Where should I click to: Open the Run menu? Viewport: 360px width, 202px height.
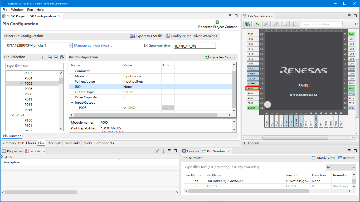[30, 10]
